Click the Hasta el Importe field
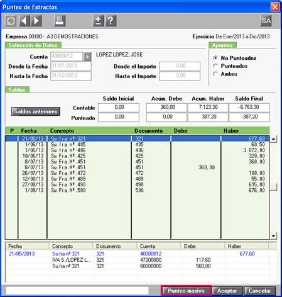 point(180,76)
